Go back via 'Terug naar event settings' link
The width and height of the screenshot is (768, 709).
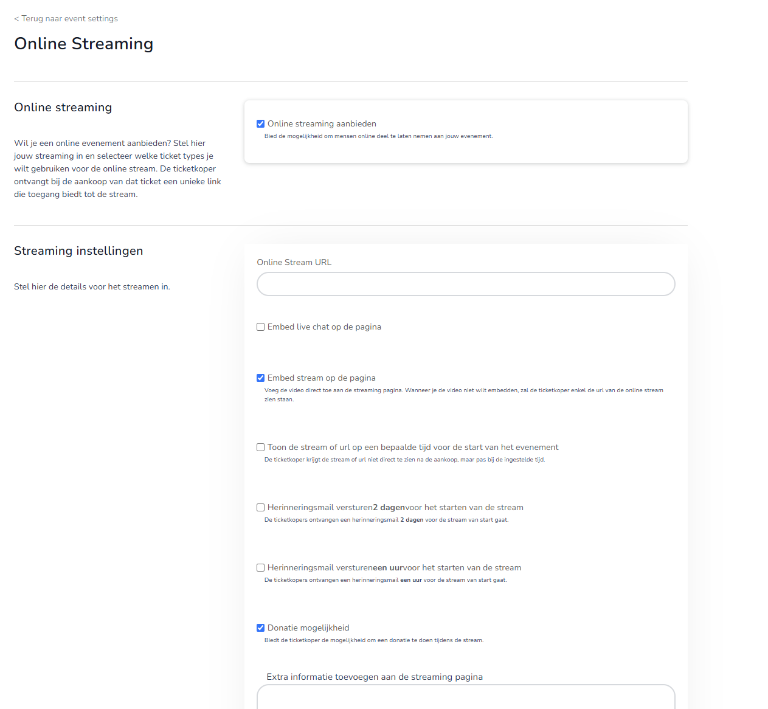pyautogui.click(x=66, y=19)
